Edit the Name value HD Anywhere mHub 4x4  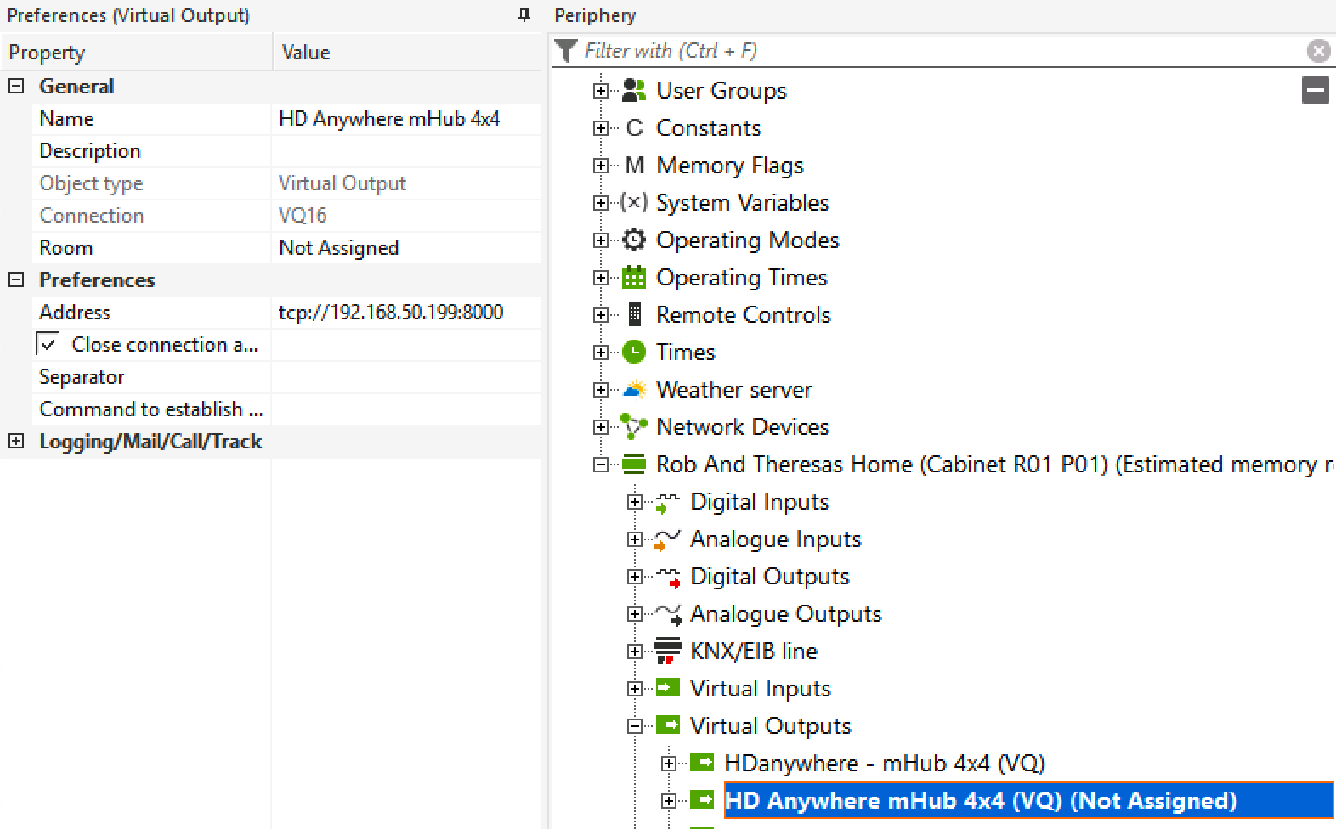pos(405,119)
